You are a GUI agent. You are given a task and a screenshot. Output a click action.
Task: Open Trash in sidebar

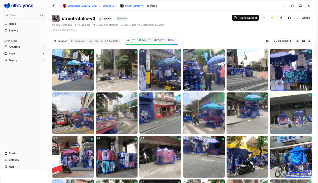(24, 153)
